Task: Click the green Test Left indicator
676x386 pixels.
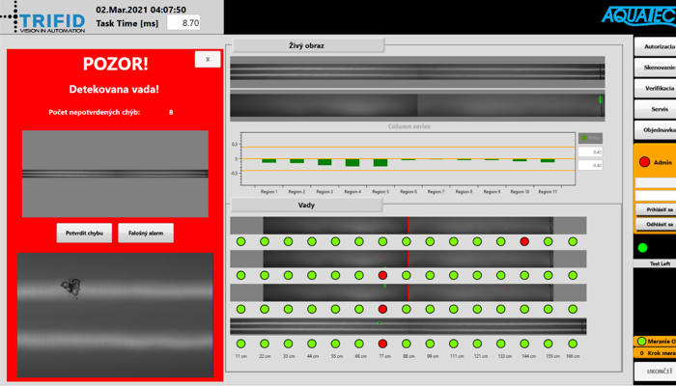Action: pos(642,248)
